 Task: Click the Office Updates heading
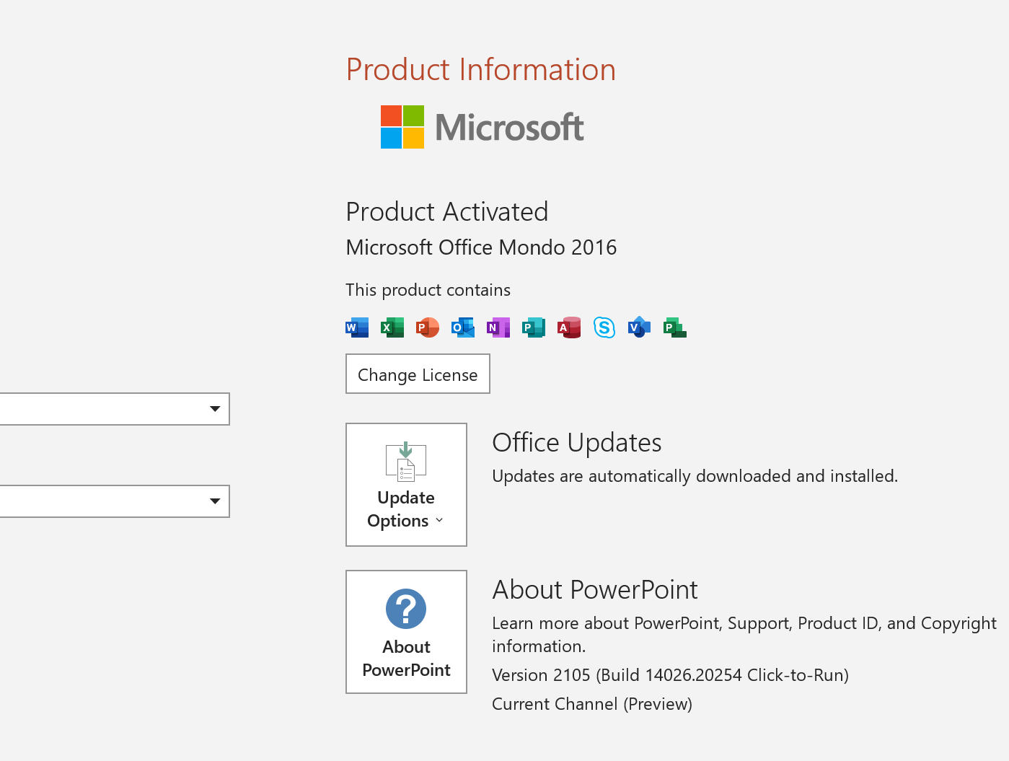(x=577, y=443)
